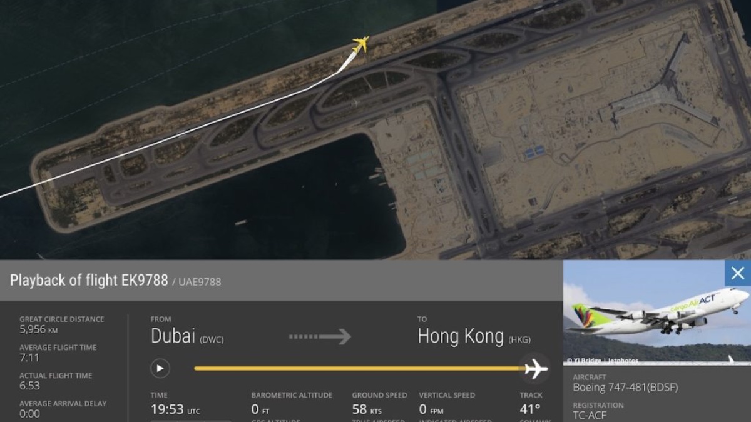The image size is (751, 422).
Task: Click the 5,956 km great circle distance
Action: (x=39, y=329)
